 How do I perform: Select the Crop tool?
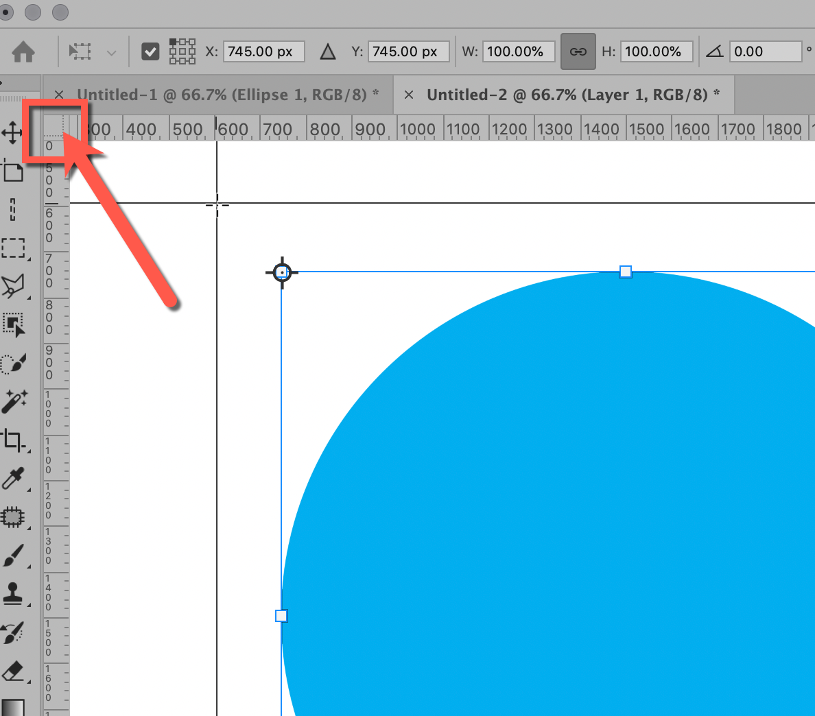[x=12, y=441]
